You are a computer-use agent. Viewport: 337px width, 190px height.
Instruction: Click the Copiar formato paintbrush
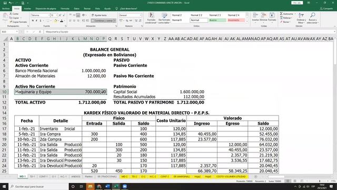pos(11,22)
